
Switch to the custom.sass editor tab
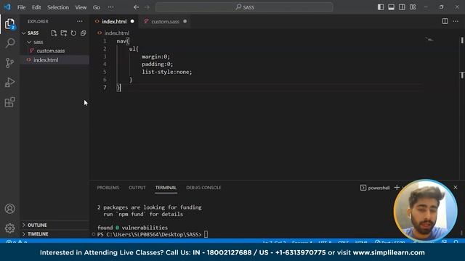click(165, 21)
